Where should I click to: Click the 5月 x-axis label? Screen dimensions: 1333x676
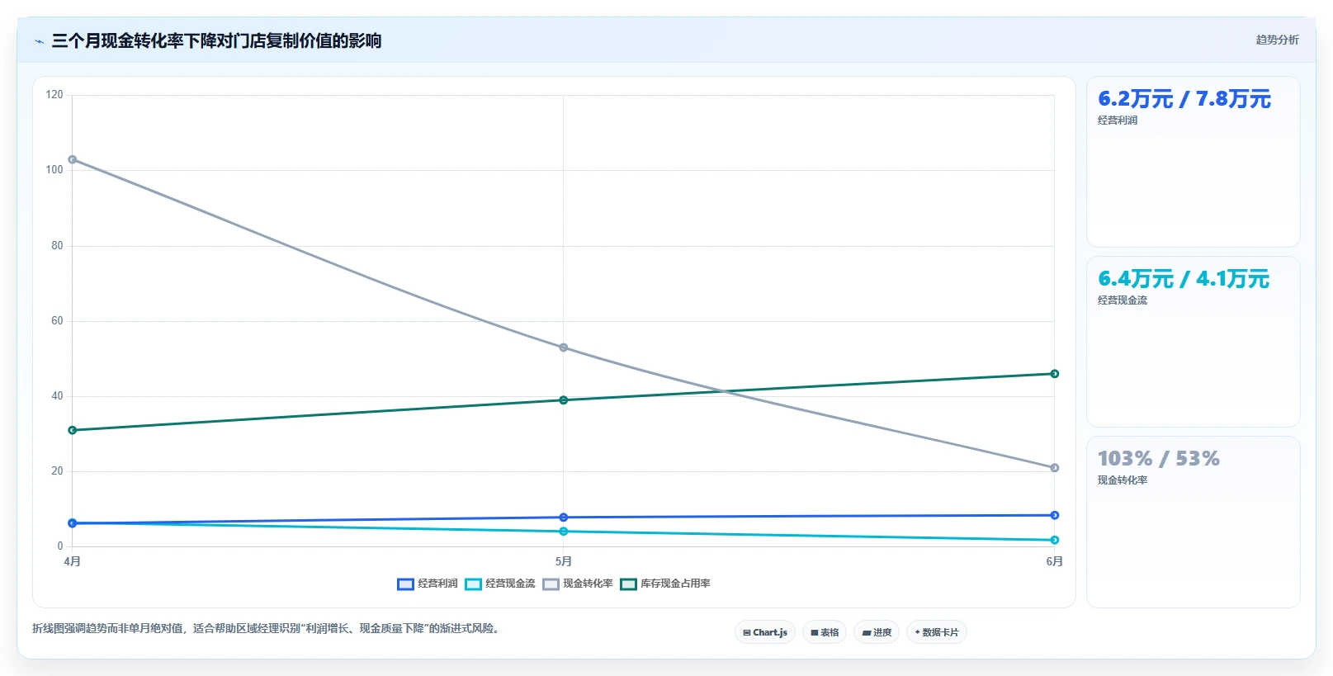click(x=564, y=561)
